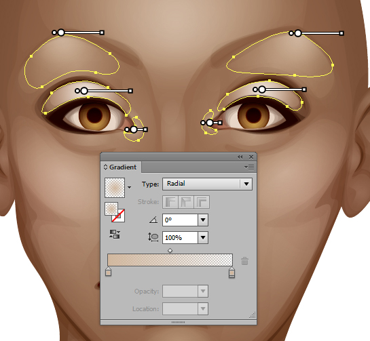Toggle Gradient panel options via tab arrows
Image resolution: width=370 pixels, height=341 pixels.
click(x=105, y=167)
